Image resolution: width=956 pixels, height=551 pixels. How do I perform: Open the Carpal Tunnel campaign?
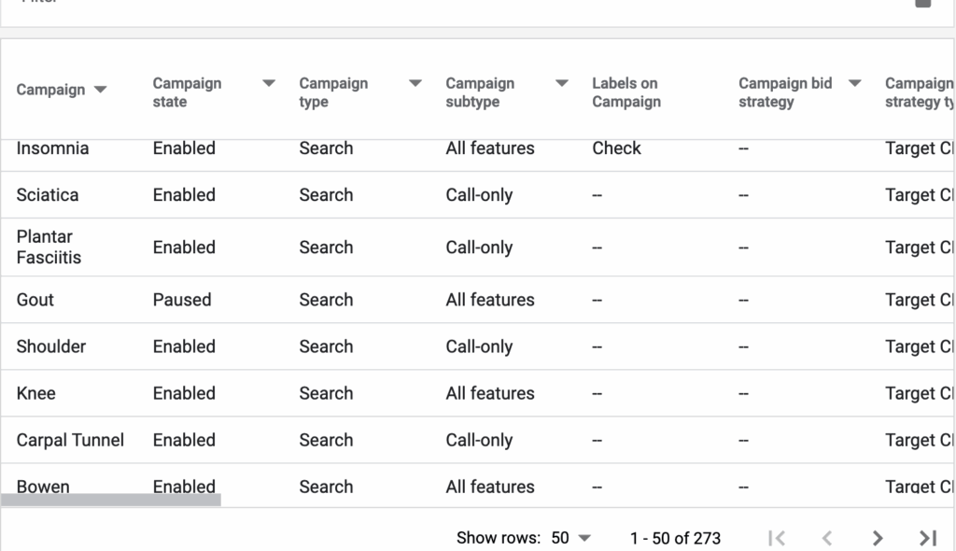point(69,440)
